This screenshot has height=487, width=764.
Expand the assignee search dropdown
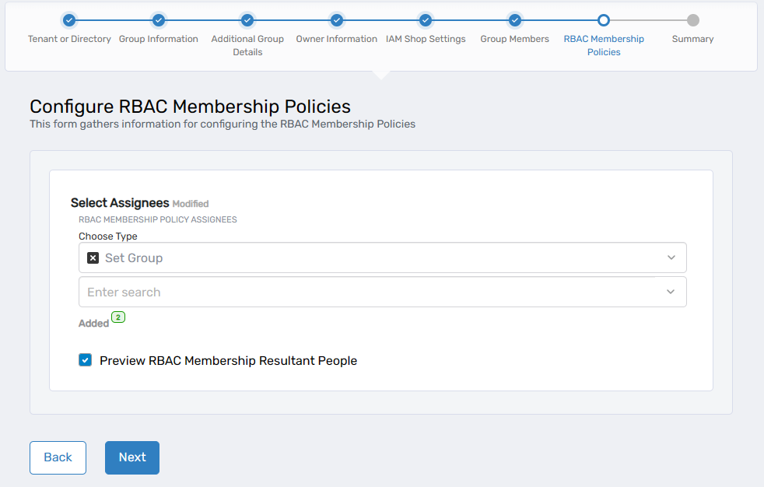pyautogui.click(x=671, y=291)
